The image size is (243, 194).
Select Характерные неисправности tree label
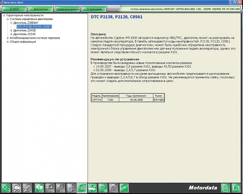pyautogui.click(x=25, y=15)
